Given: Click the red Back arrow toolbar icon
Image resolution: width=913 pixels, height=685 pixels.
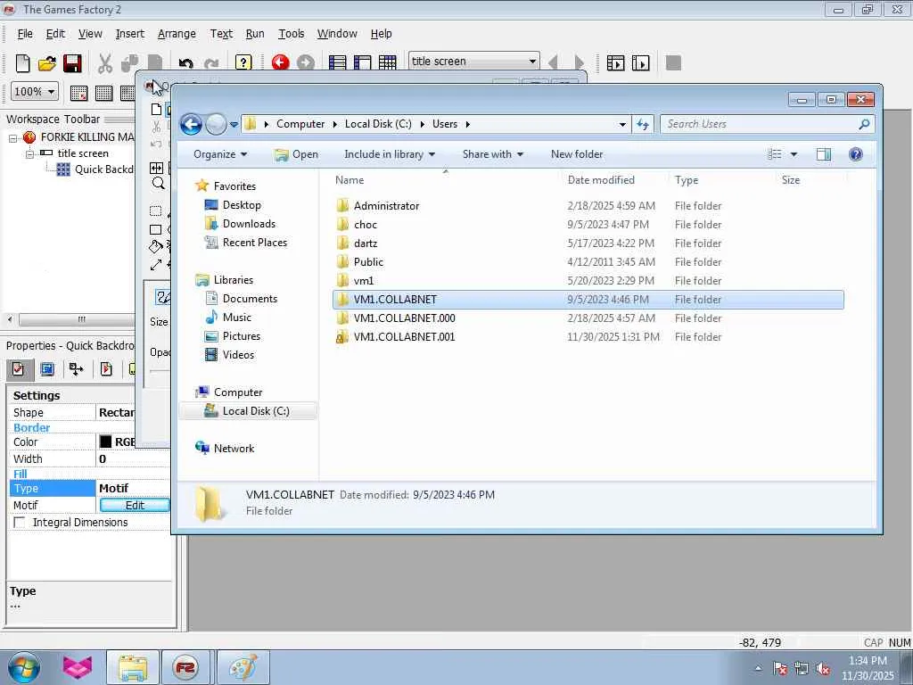Looking at the screenshot, I should pyautogui.click(x=280, y=62).
